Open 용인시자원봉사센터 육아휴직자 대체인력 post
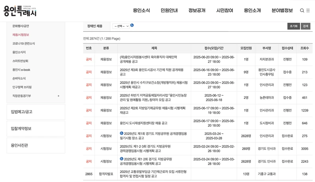Image resolution: width=315 pixels, height=182 pixels. pos(148,59)
